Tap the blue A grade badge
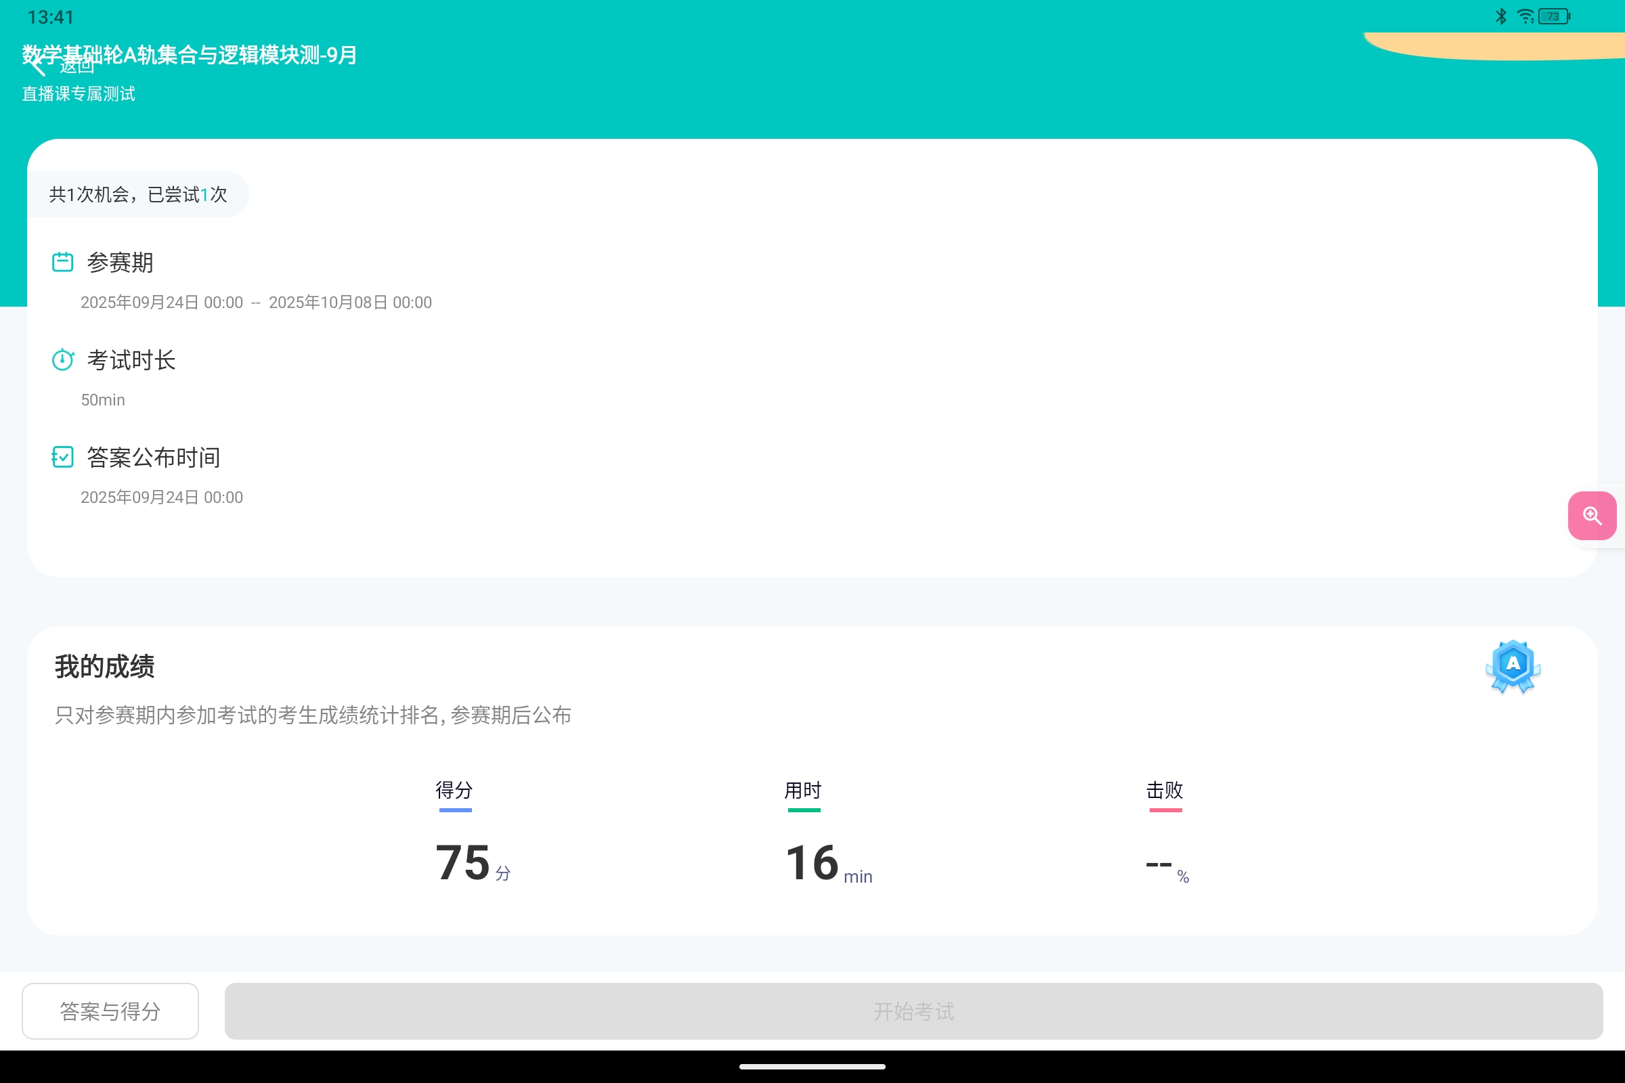The height and width of the screenshot is (1083, 1625). pos(1513,666)
